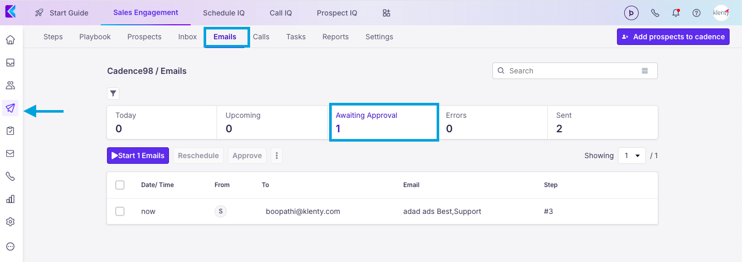Select all emails with header checkbox
The width and height of the screenshot is (742, 262).
click(x=120, y=185)
